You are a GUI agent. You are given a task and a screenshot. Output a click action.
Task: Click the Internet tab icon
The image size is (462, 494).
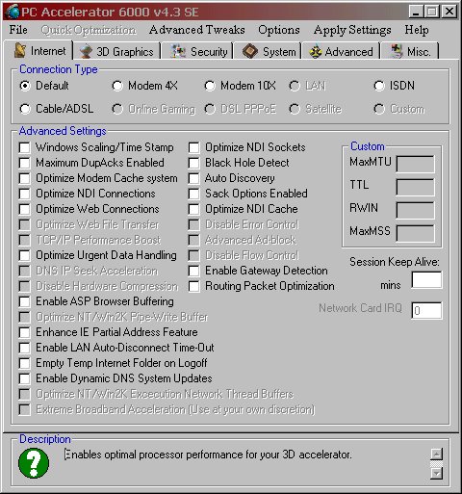pyautogui.click(x=20, y=50)
